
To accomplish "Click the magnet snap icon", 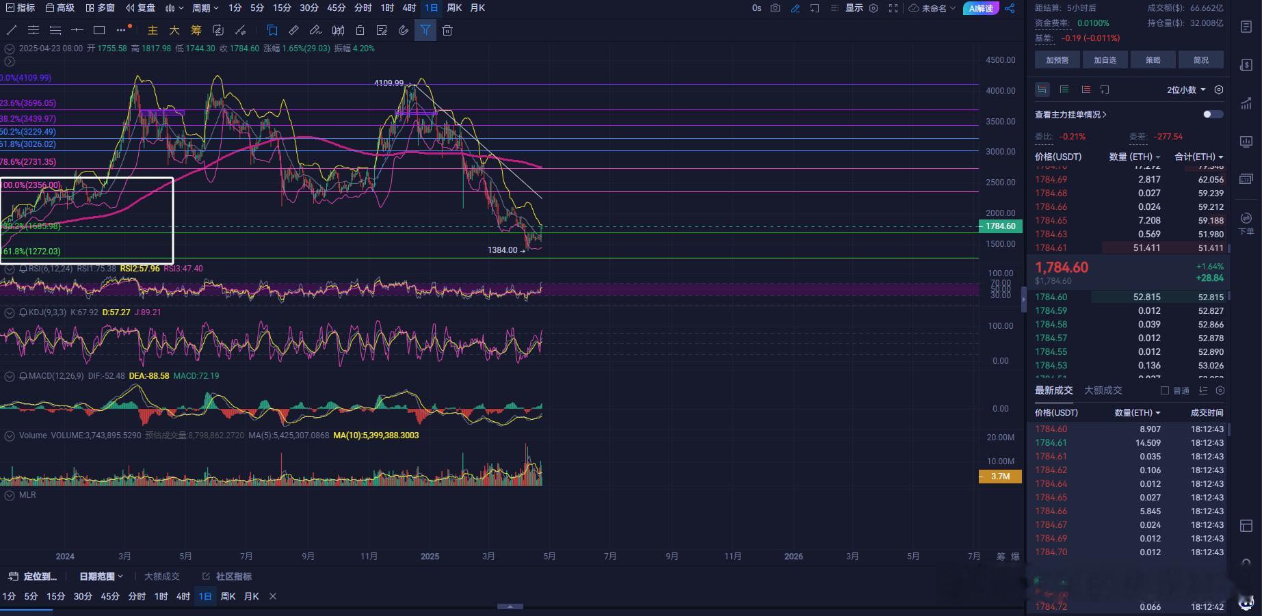I will click(404, 30).
